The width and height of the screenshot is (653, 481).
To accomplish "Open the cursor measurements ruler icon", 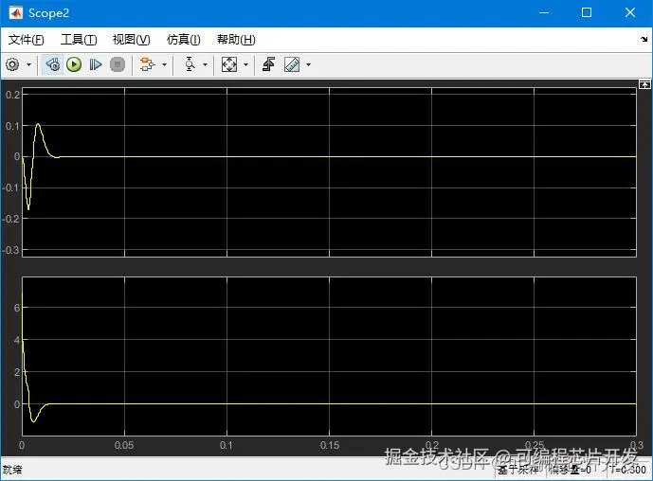I will point(292,64).
